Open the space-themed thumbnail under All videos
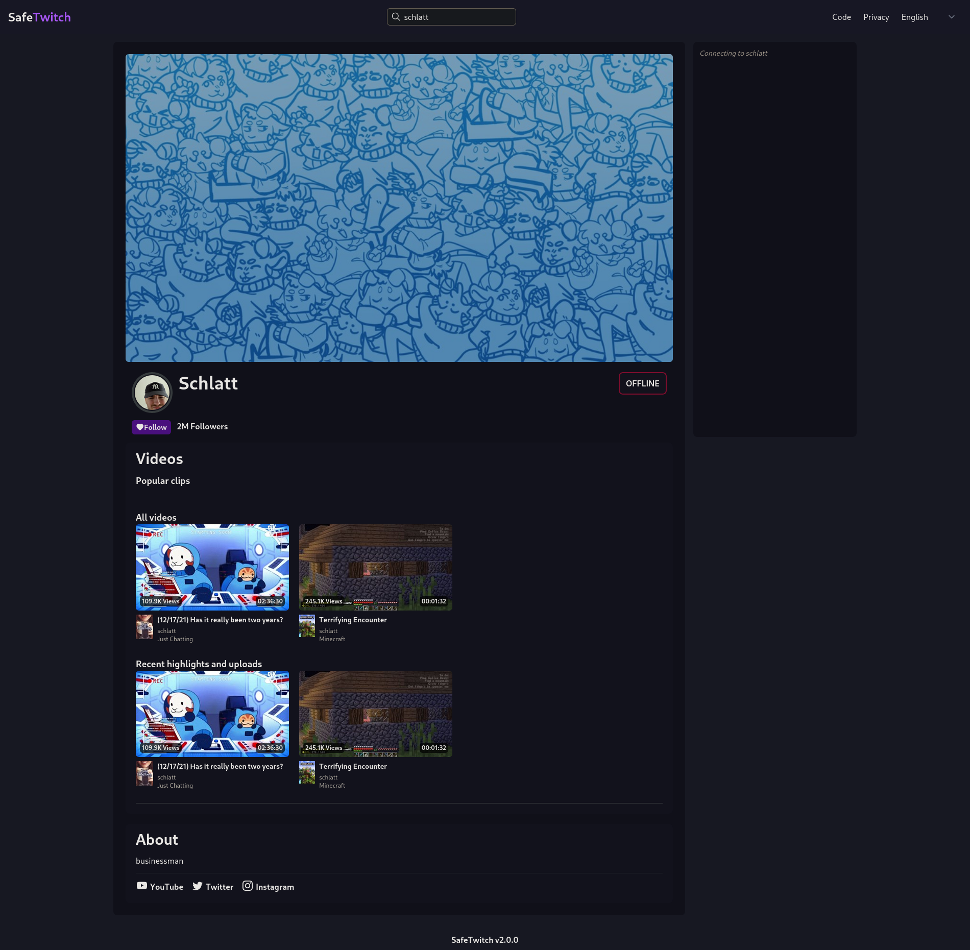 coord(212,567)
